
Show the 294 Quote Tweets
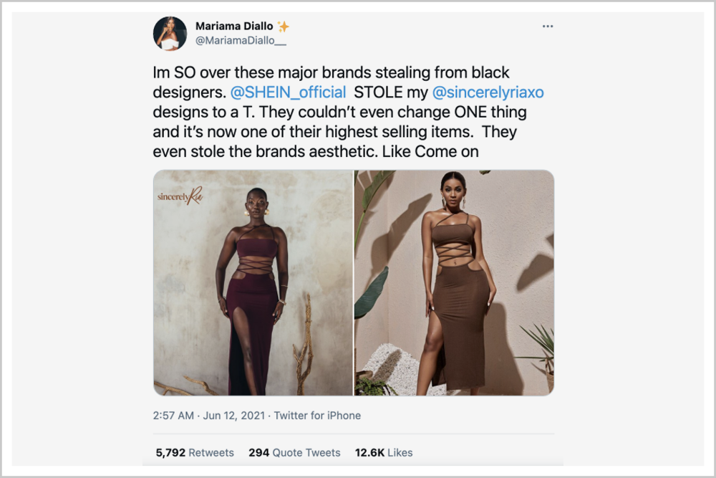point(294,452)
